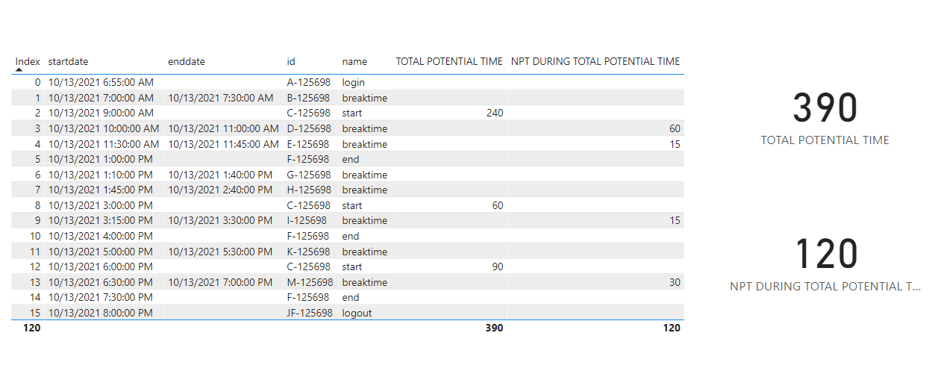Select Index cell 8
Image resolution: width=944 pixels, height=371 pixels.
38,205
